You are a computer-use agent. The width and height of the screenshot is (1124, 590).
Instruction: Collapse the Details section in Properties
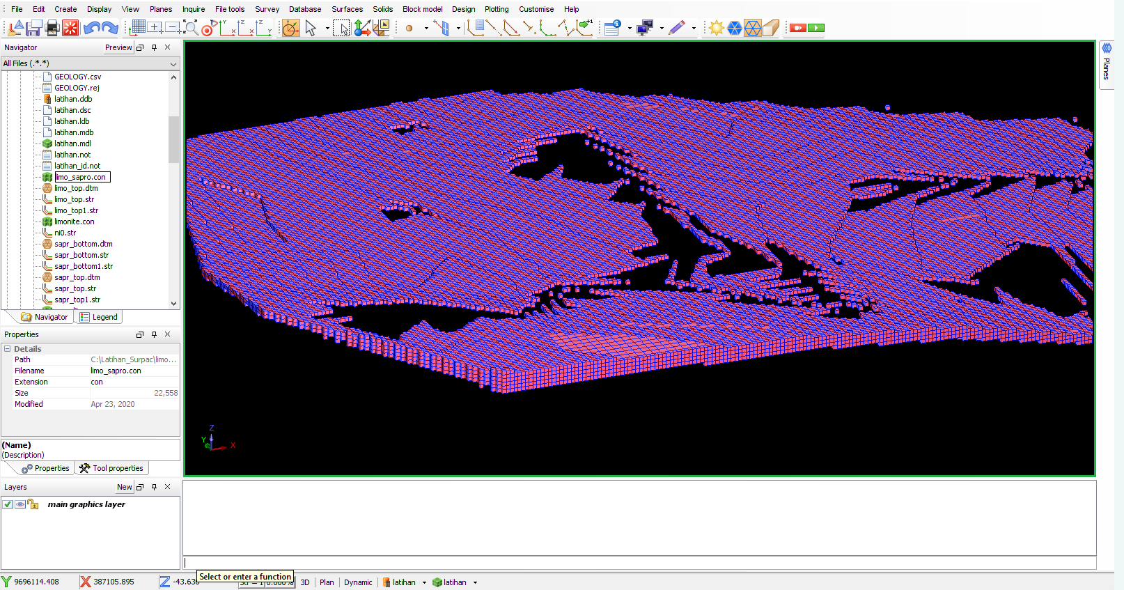coord(8,349)
